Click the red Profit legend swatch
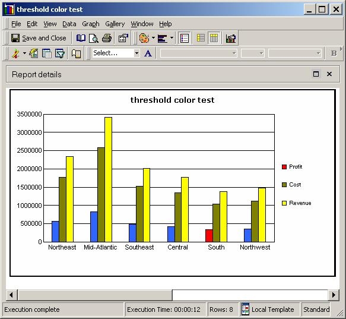The image size is (346, 319). (284, 167)
